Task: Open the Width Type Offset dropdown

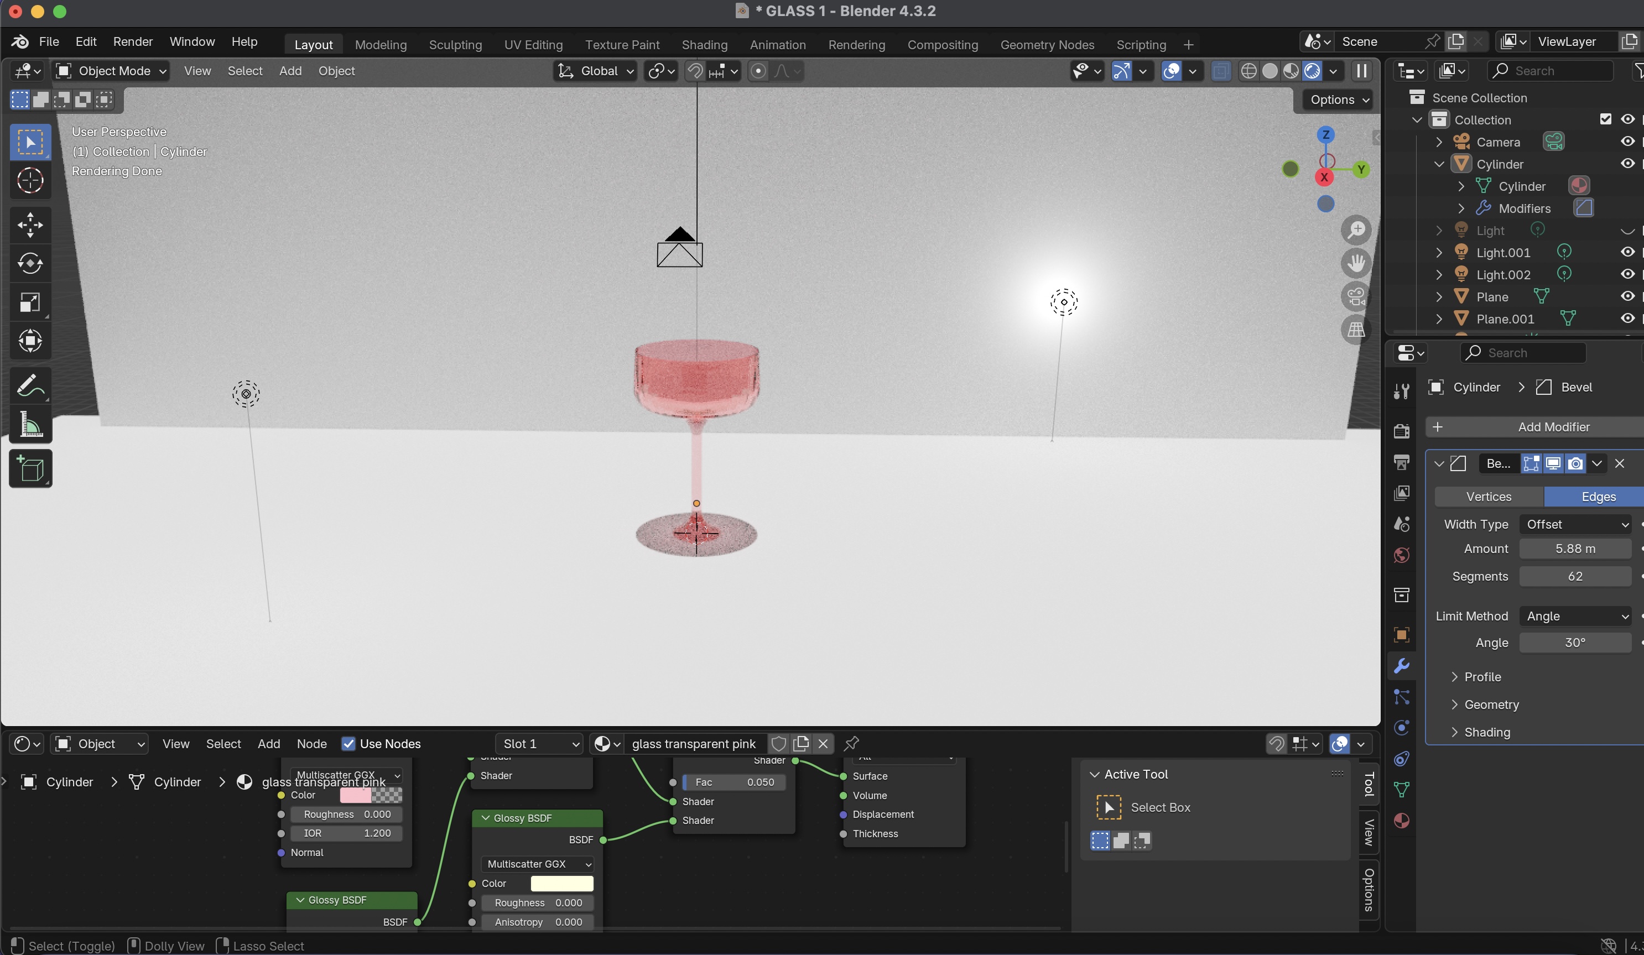Action: (1575, 524)
